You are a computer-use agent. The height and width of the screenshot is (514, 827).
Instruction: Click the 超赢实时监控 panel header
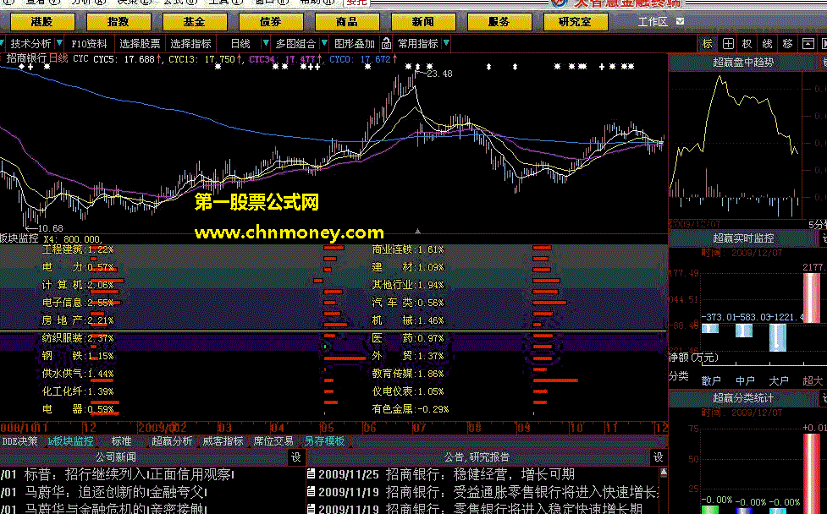tap(742, 238)
